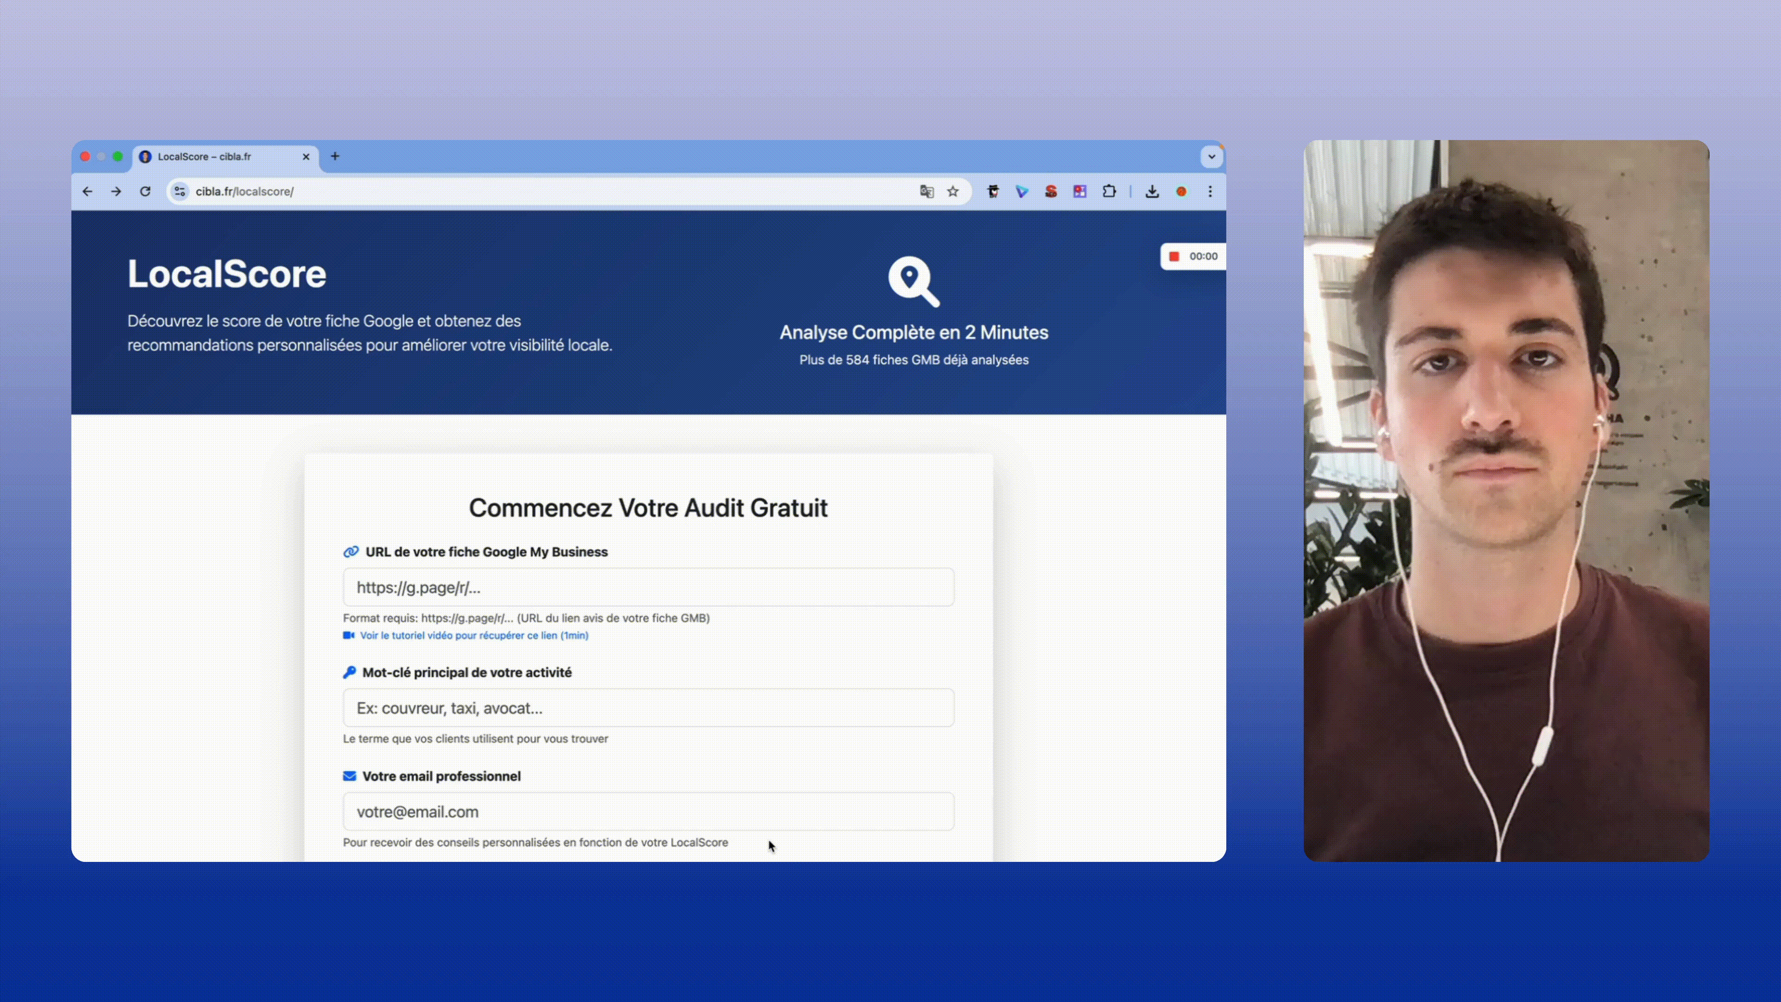Expand the tab search chevron
Screen dimensions: 1781x1002
1211,156
